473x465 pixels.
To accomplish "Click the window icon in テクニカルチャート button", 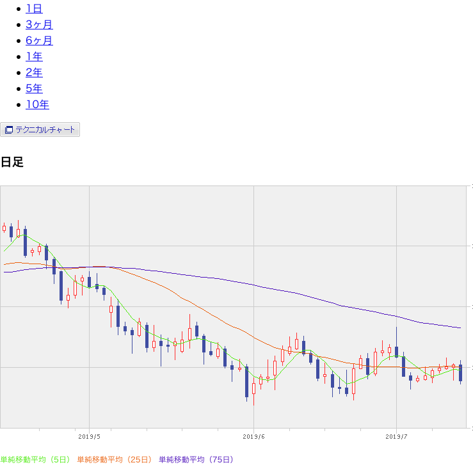I will click(x=9, y=130).
